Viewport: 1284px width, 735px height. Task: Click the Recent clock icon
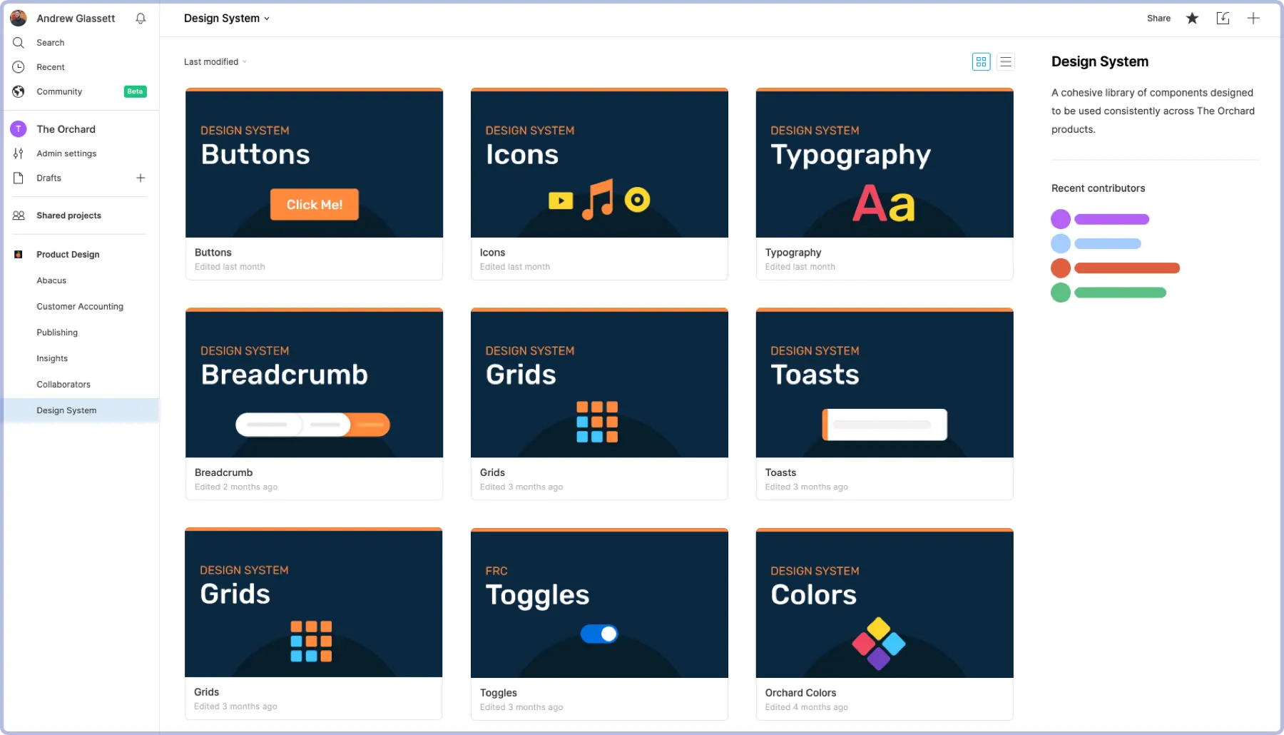pyautogui.click(x=19, y=67)
